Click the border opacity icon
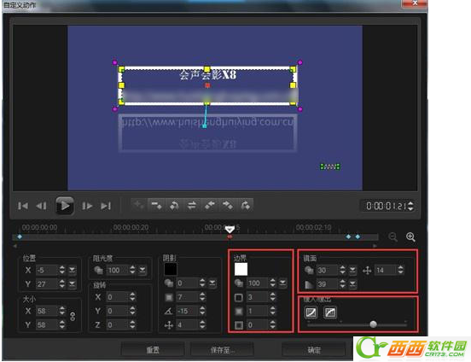 pos(239,283)
